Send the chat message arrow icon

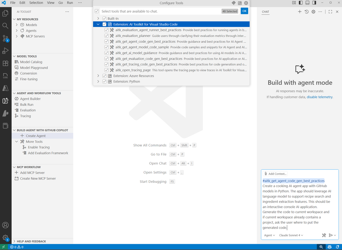pos(331,235)
